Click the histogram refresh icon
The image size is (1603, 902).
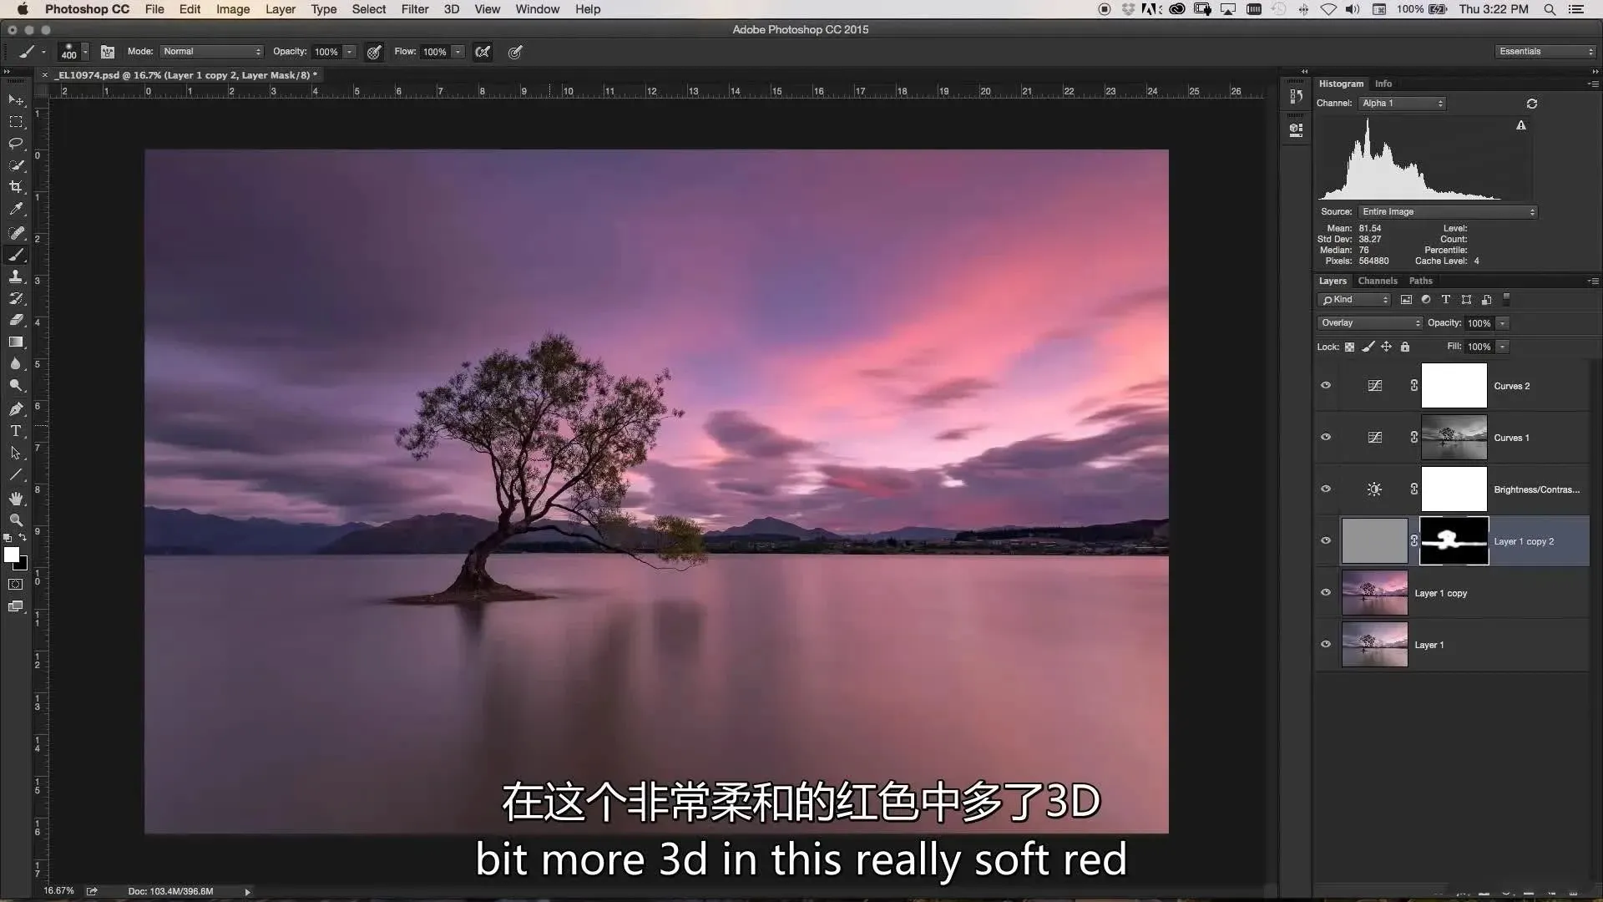coord(1531,104)
